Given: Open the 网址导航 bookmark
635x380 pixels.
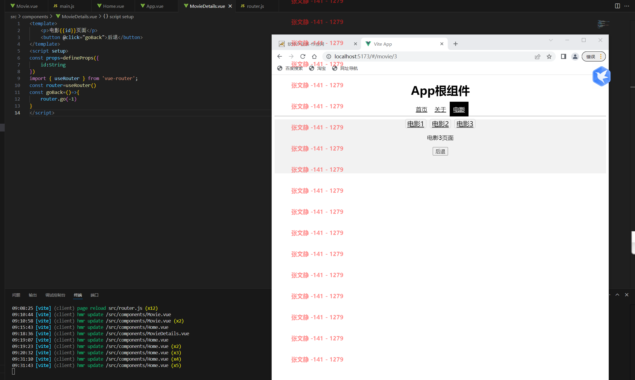Looking at the screenshot, I should (345, 68).
